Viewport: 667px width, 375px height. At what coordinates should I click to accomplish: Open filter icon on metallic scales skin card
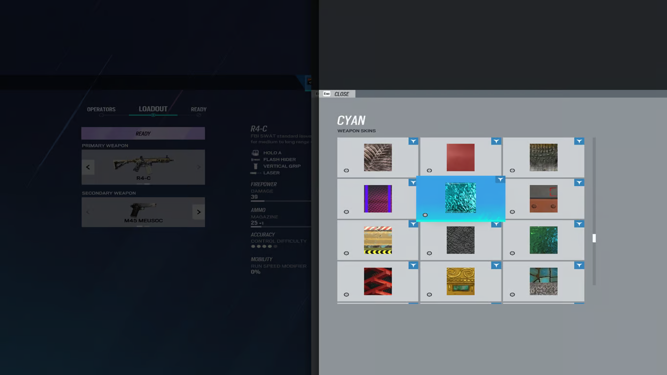(x=579, y=141)
